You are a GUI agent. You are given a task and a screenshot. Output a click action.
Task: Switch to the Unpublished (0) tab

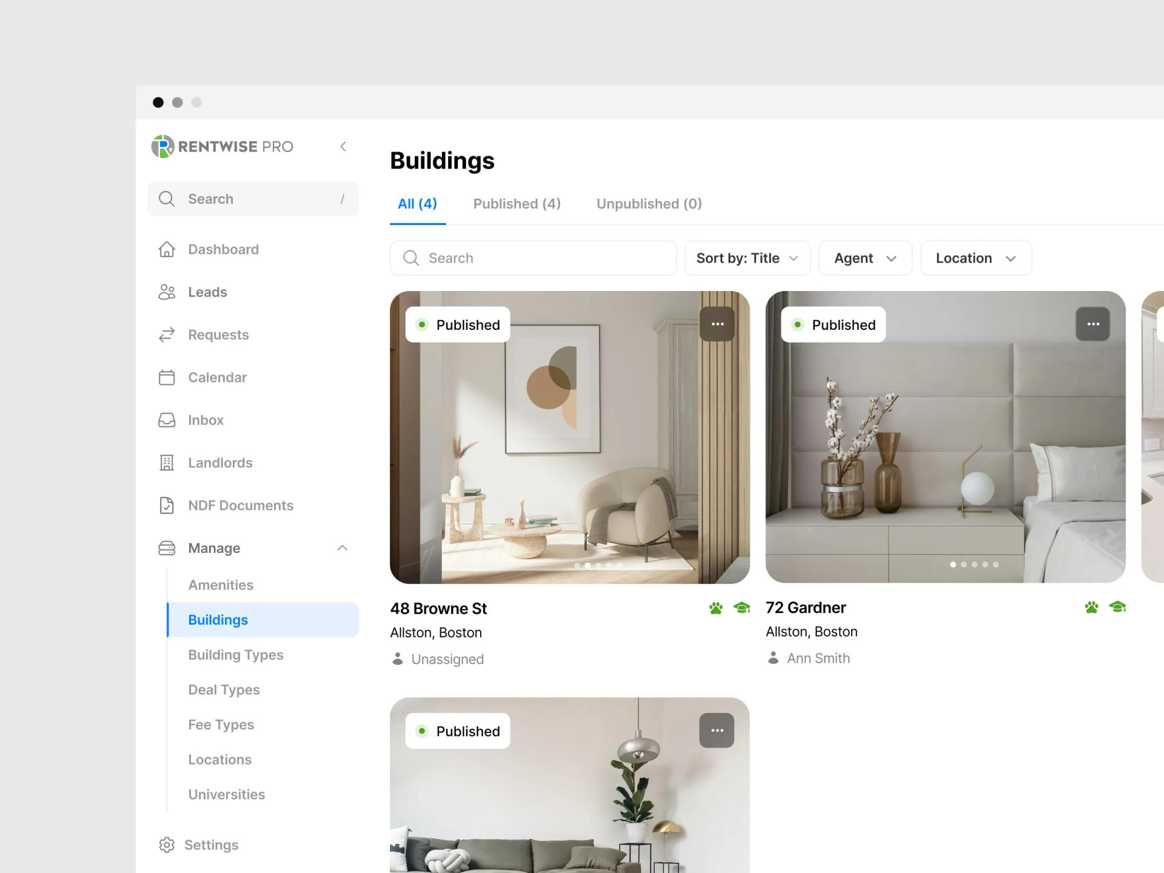(649, 204)
